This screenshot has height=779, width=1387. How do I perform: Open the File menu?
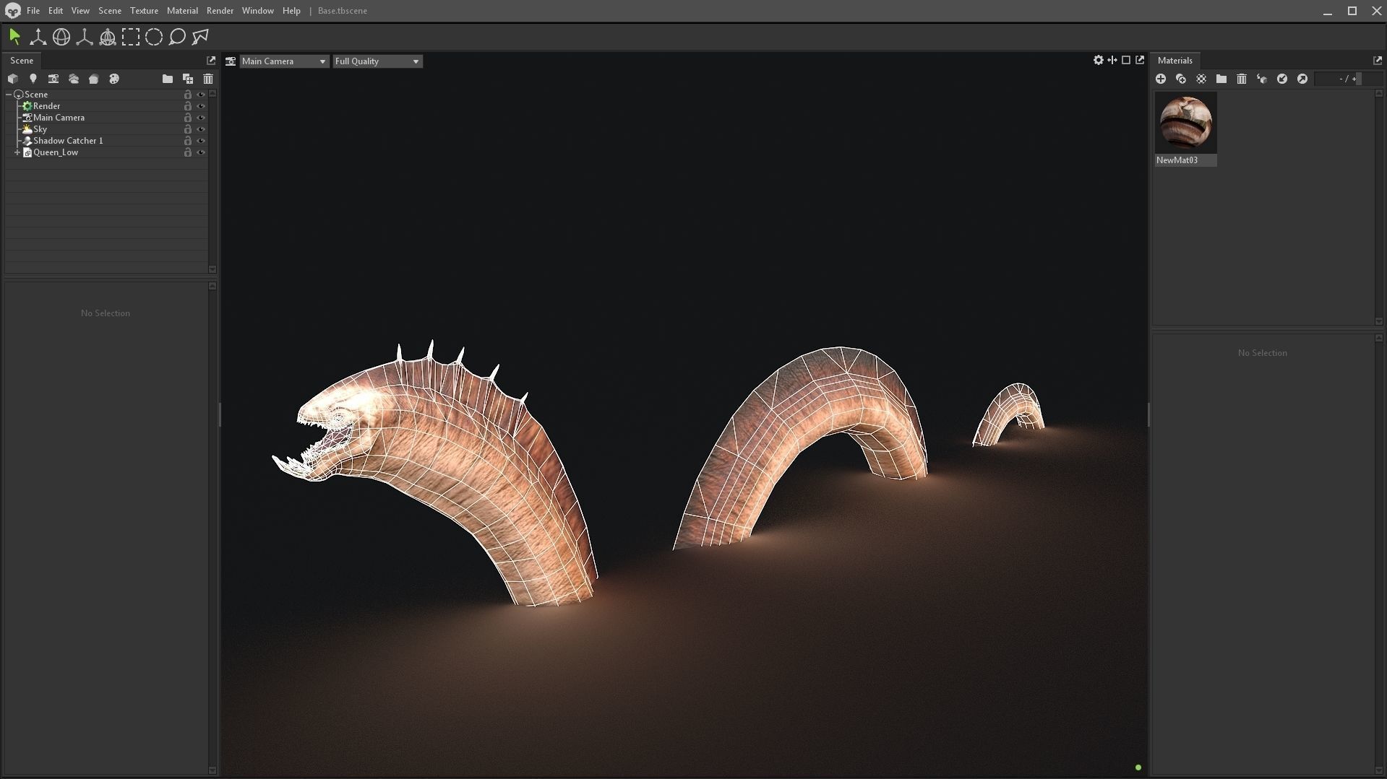click(33, 11)
